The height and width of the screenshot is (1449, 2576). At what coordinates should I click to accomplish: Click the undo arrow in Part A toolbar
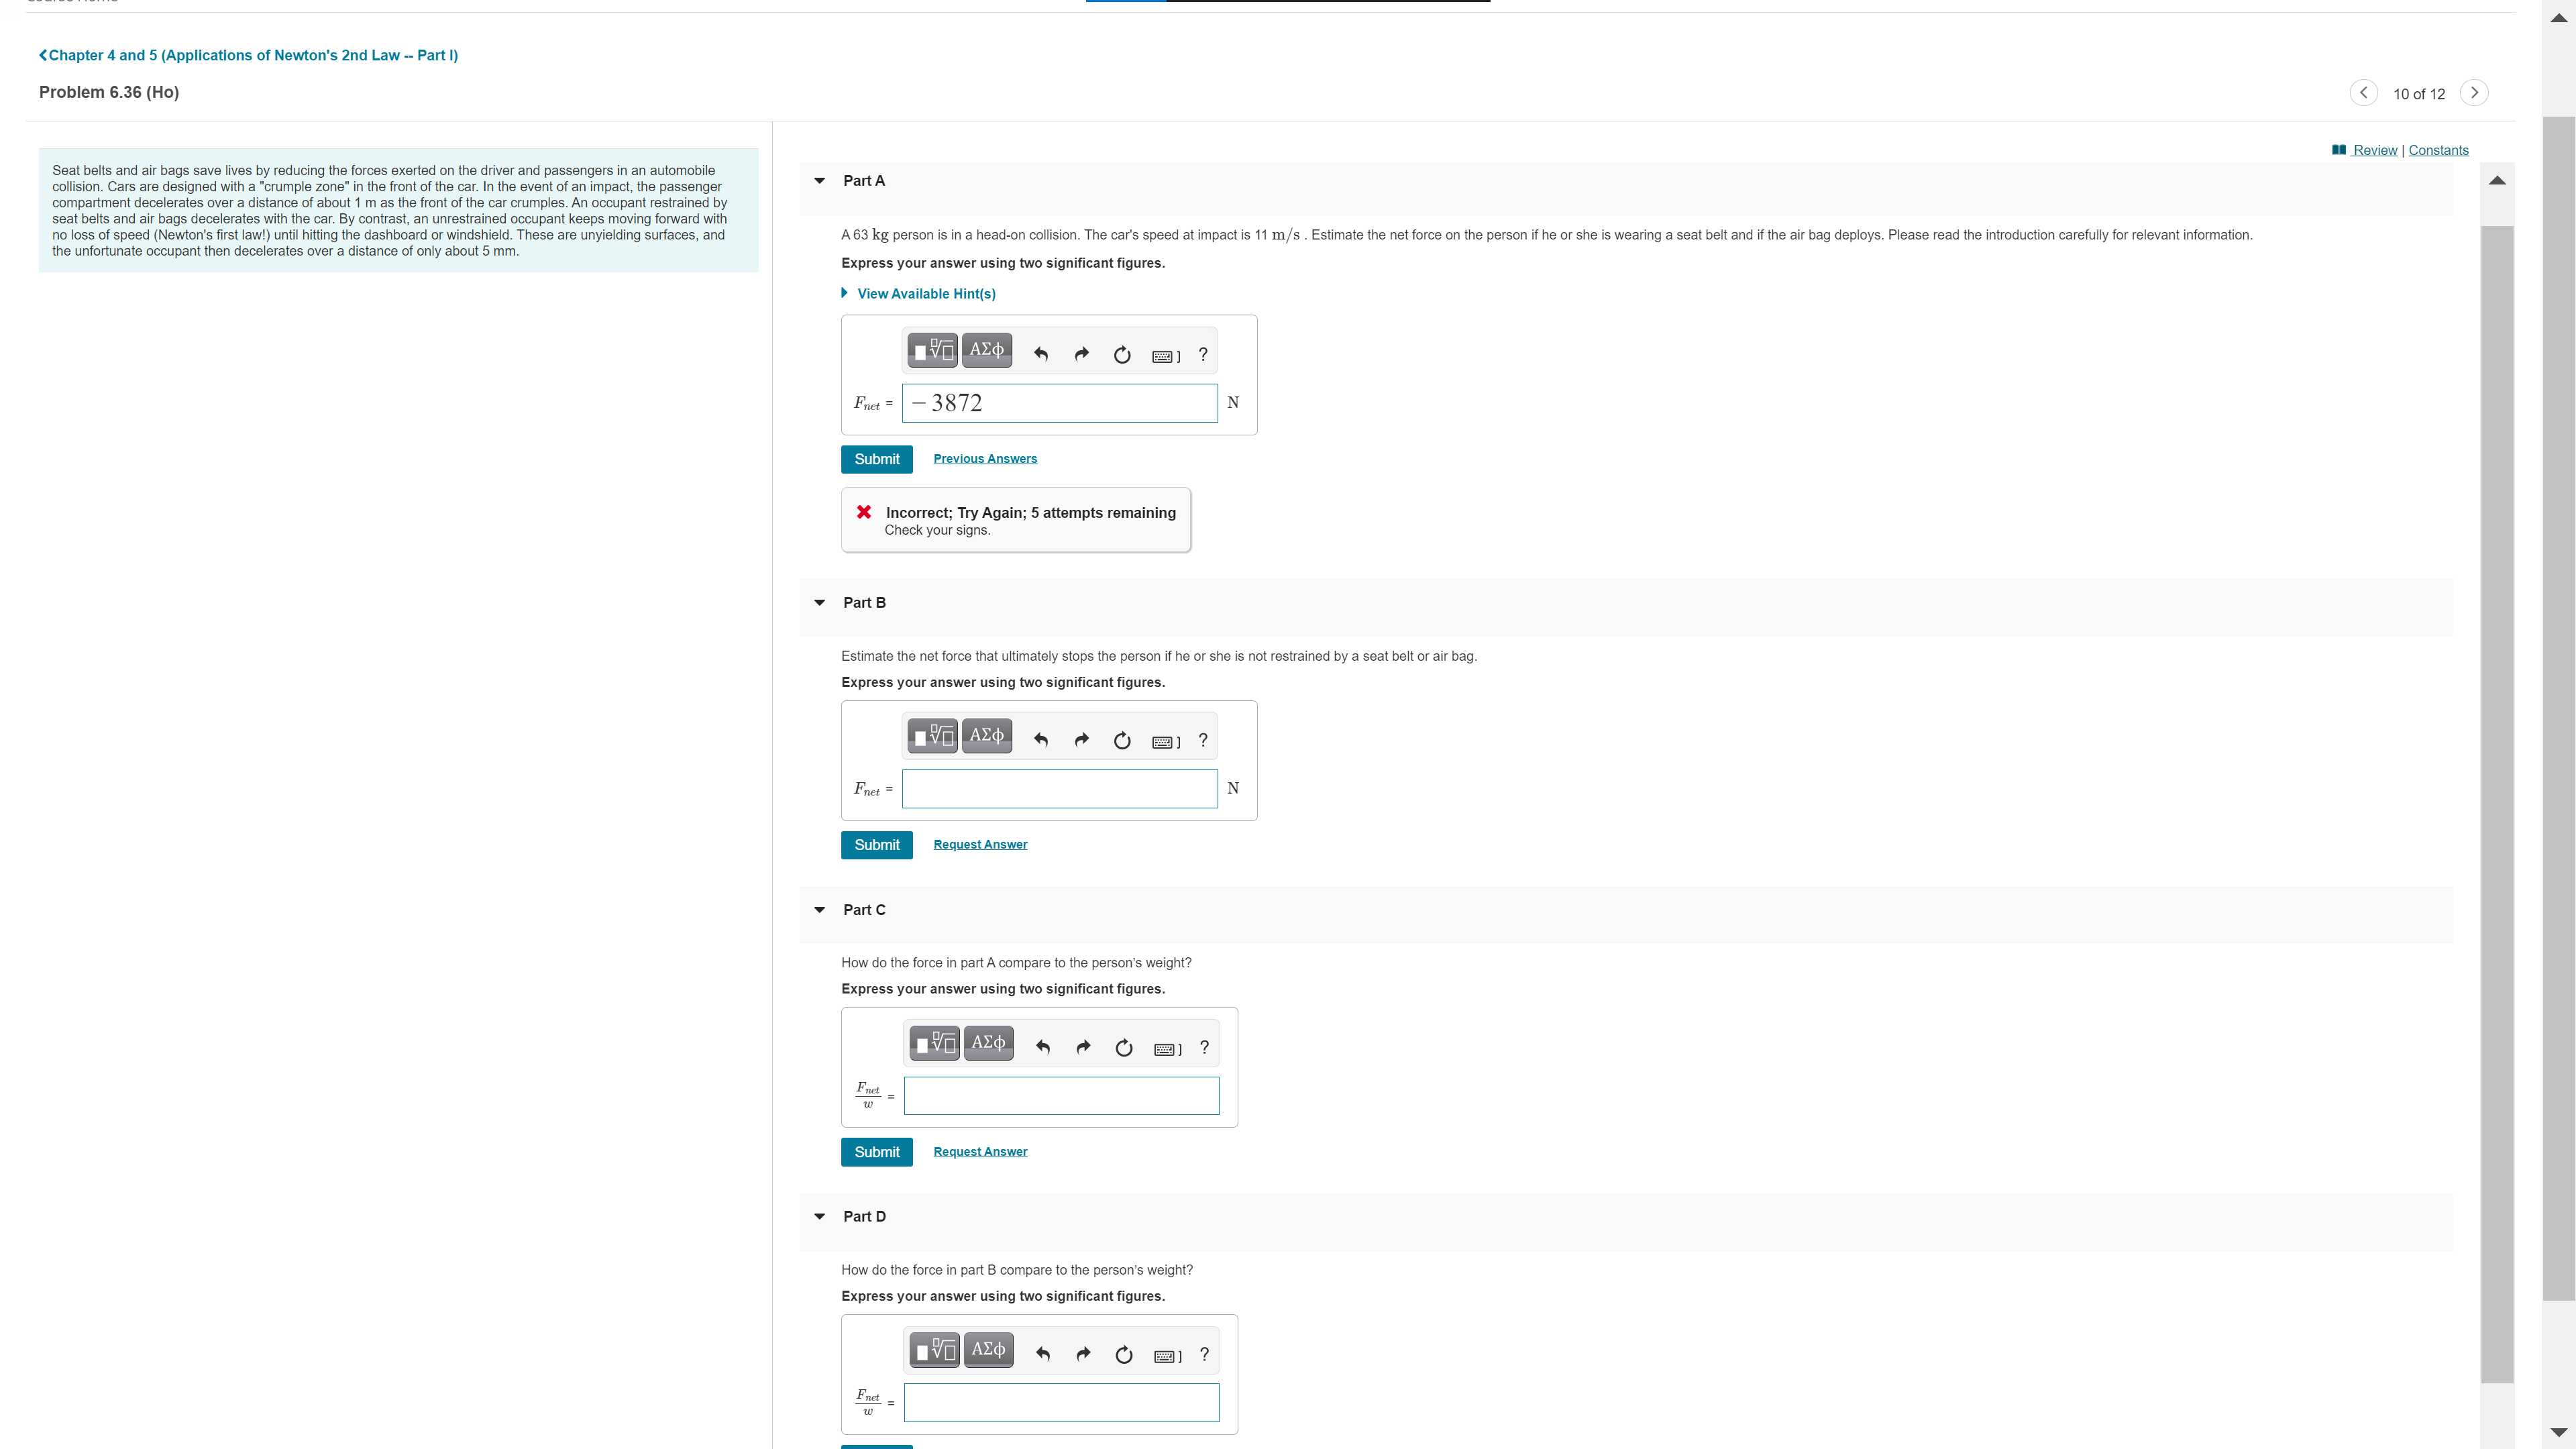[x=1041, y=354]
